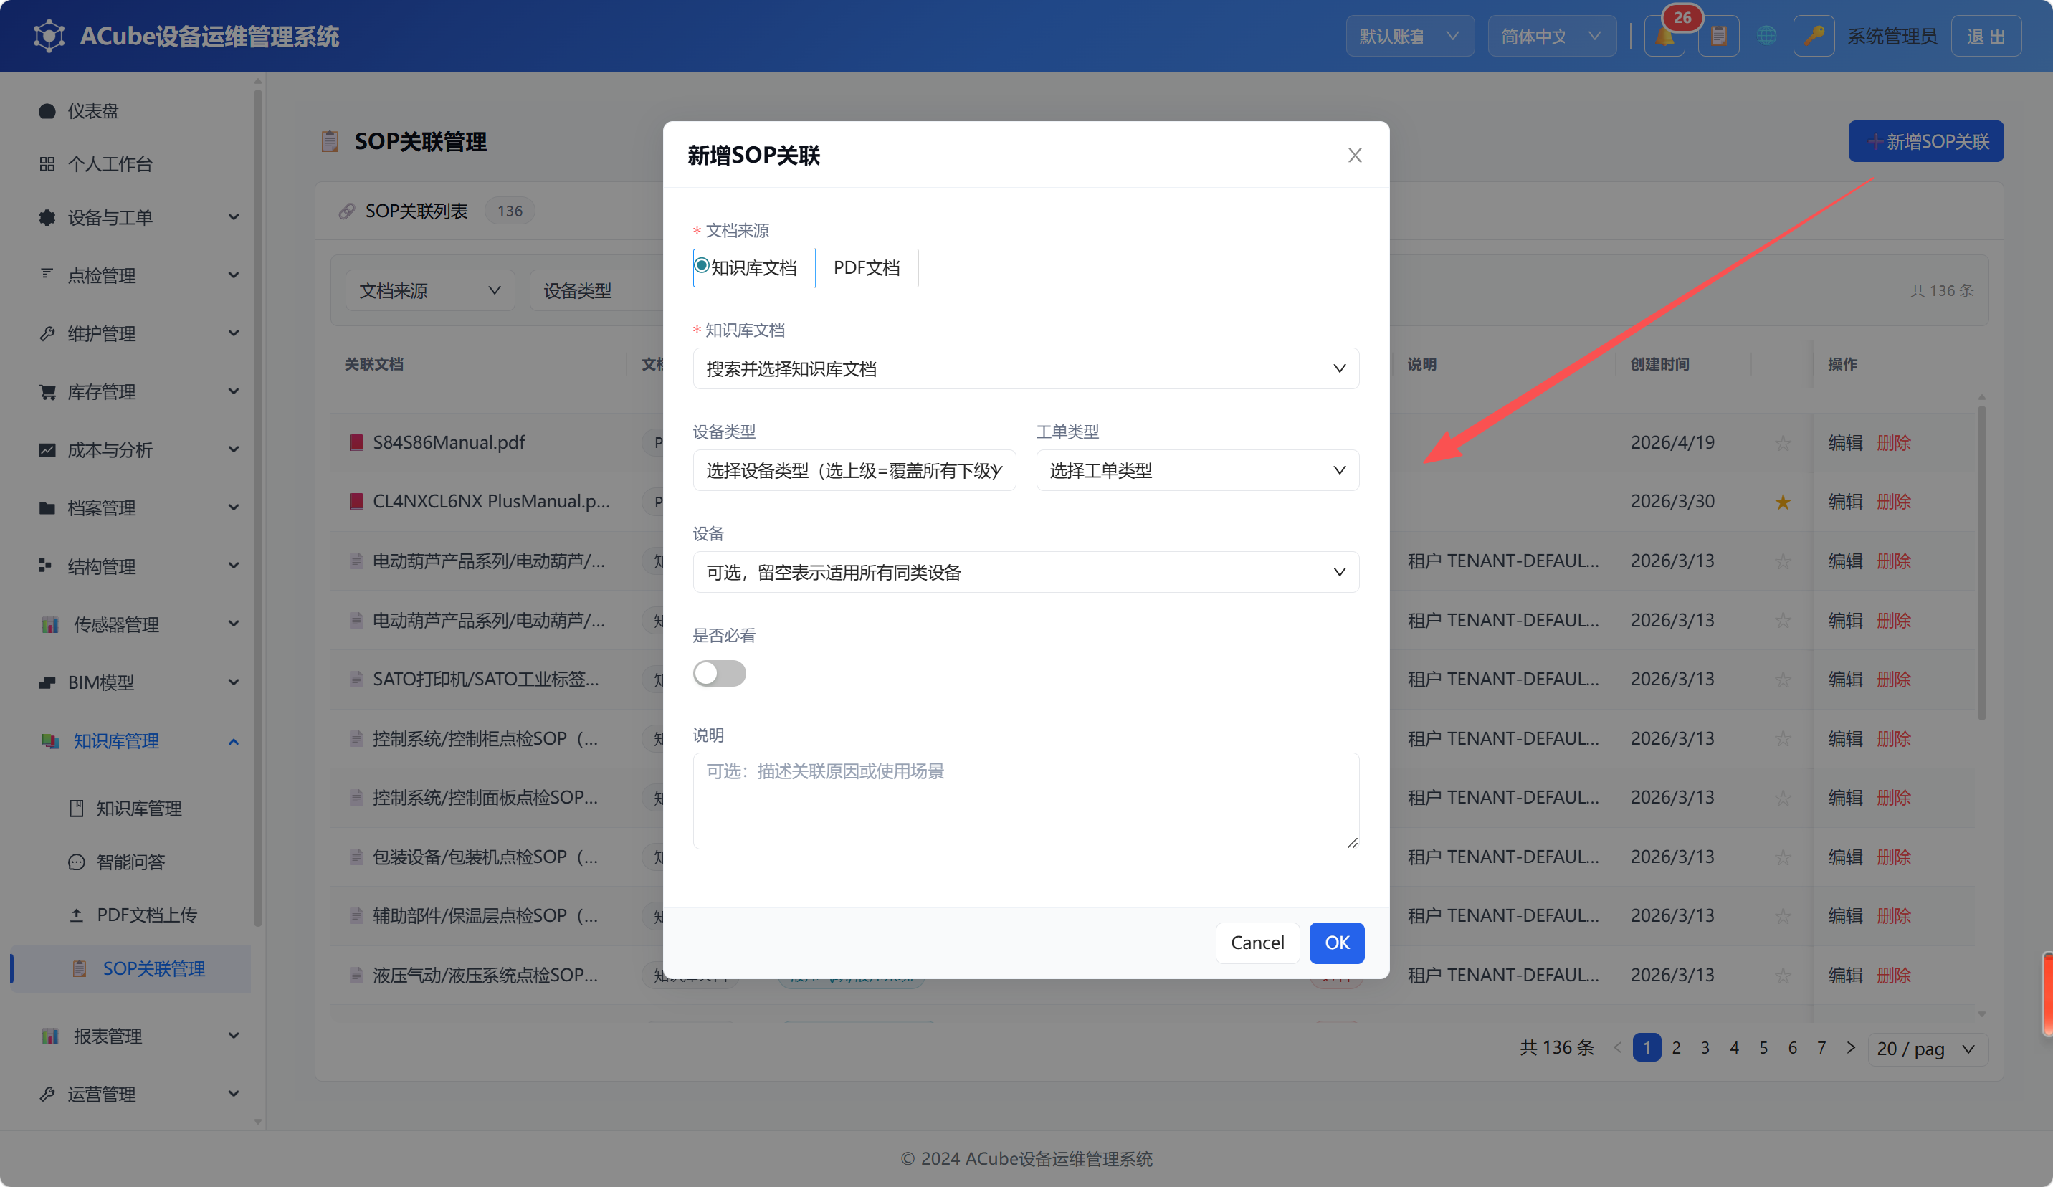Click the Cancel button
This screenshot has width=2053, height=1187.
pyautogui.click(x=1257, y=943)
